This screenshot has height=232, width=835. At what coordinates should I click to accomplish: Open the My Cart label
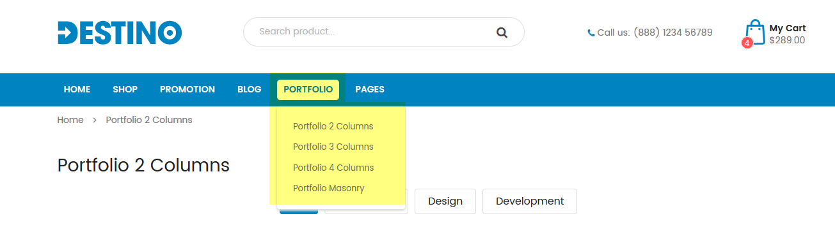point(787,28)
